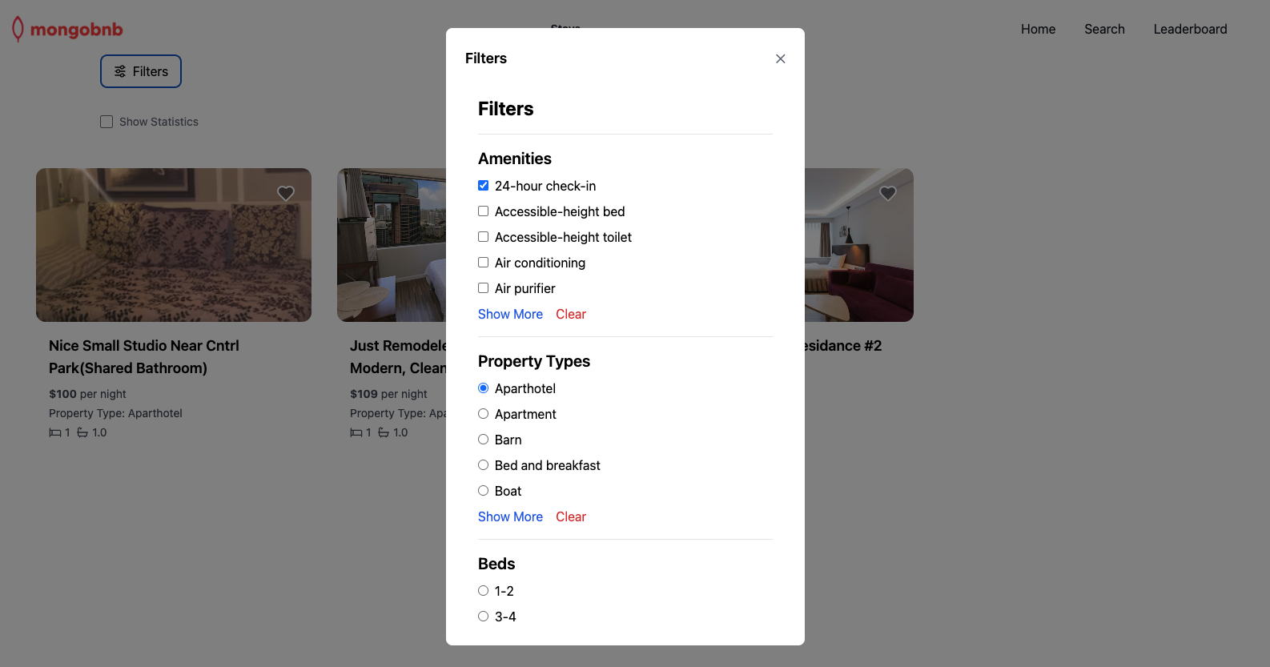Favorite the Nice Small Studio listing heart

pyautogui.click(x=286, y=193)
